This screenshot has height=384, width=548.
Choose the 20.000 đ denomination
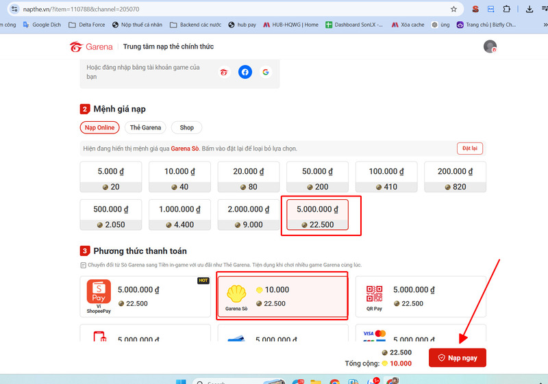[x=249, y=177]
